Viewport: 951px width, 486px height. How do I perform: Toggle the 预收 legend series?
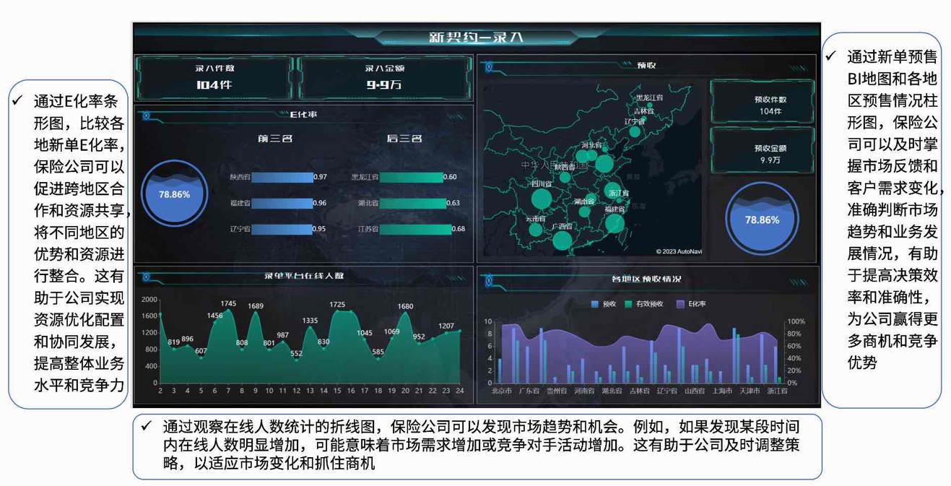coord(603,304)
